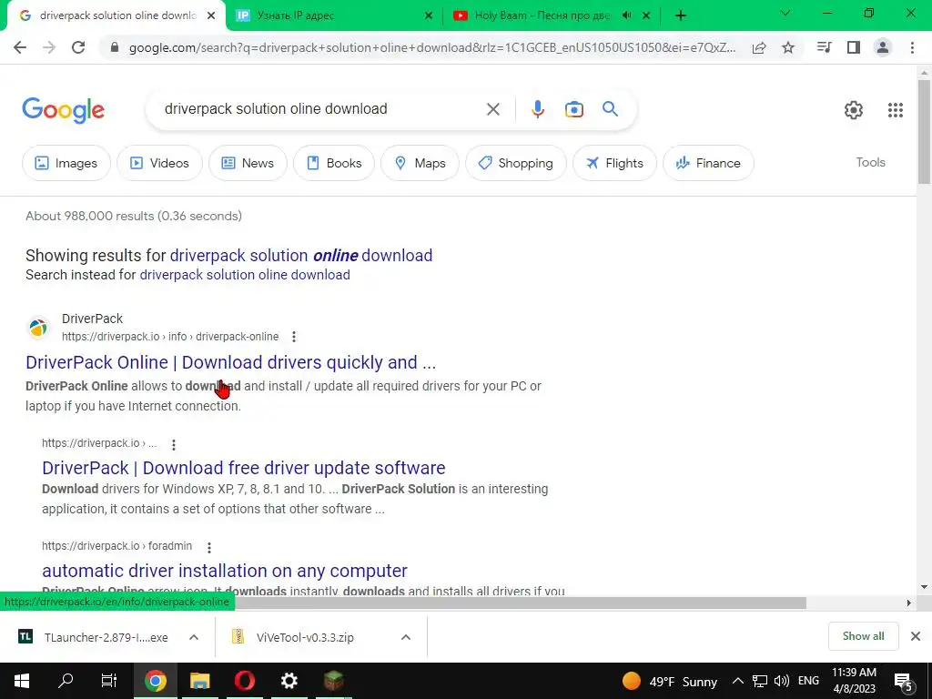Open Google quick settings gear
Image resolution: width=932 pixels, height=699 pixels.
pos(854,110)
